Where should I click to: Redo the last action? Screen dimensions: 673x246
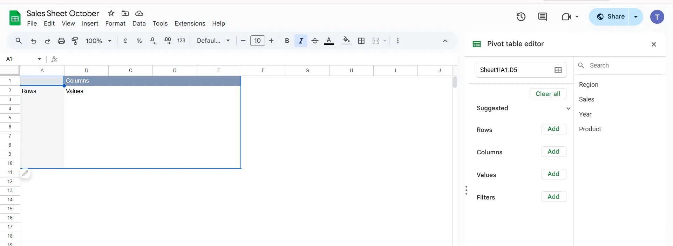47,41
